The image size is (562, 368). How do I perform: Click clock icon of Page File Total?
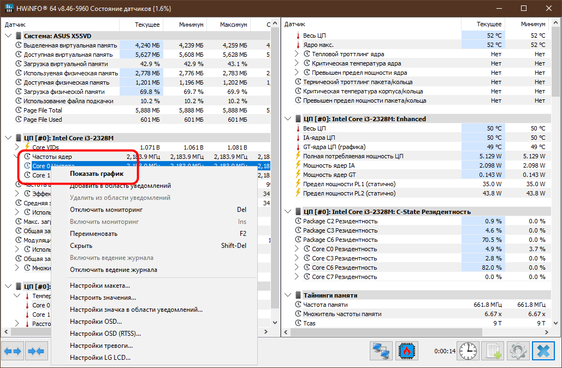pos(19,110)
